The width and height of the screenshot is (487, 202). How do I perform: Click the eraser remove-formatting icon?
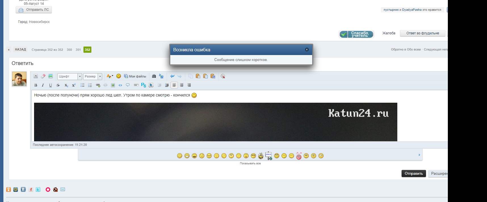click(43, 76)
